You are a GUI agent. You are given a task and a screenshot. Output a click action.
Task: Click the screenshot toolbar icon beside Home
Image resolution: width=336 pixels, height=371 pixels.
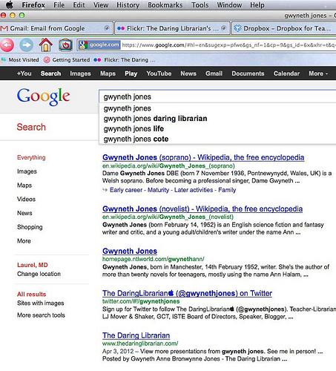[65, 45]
